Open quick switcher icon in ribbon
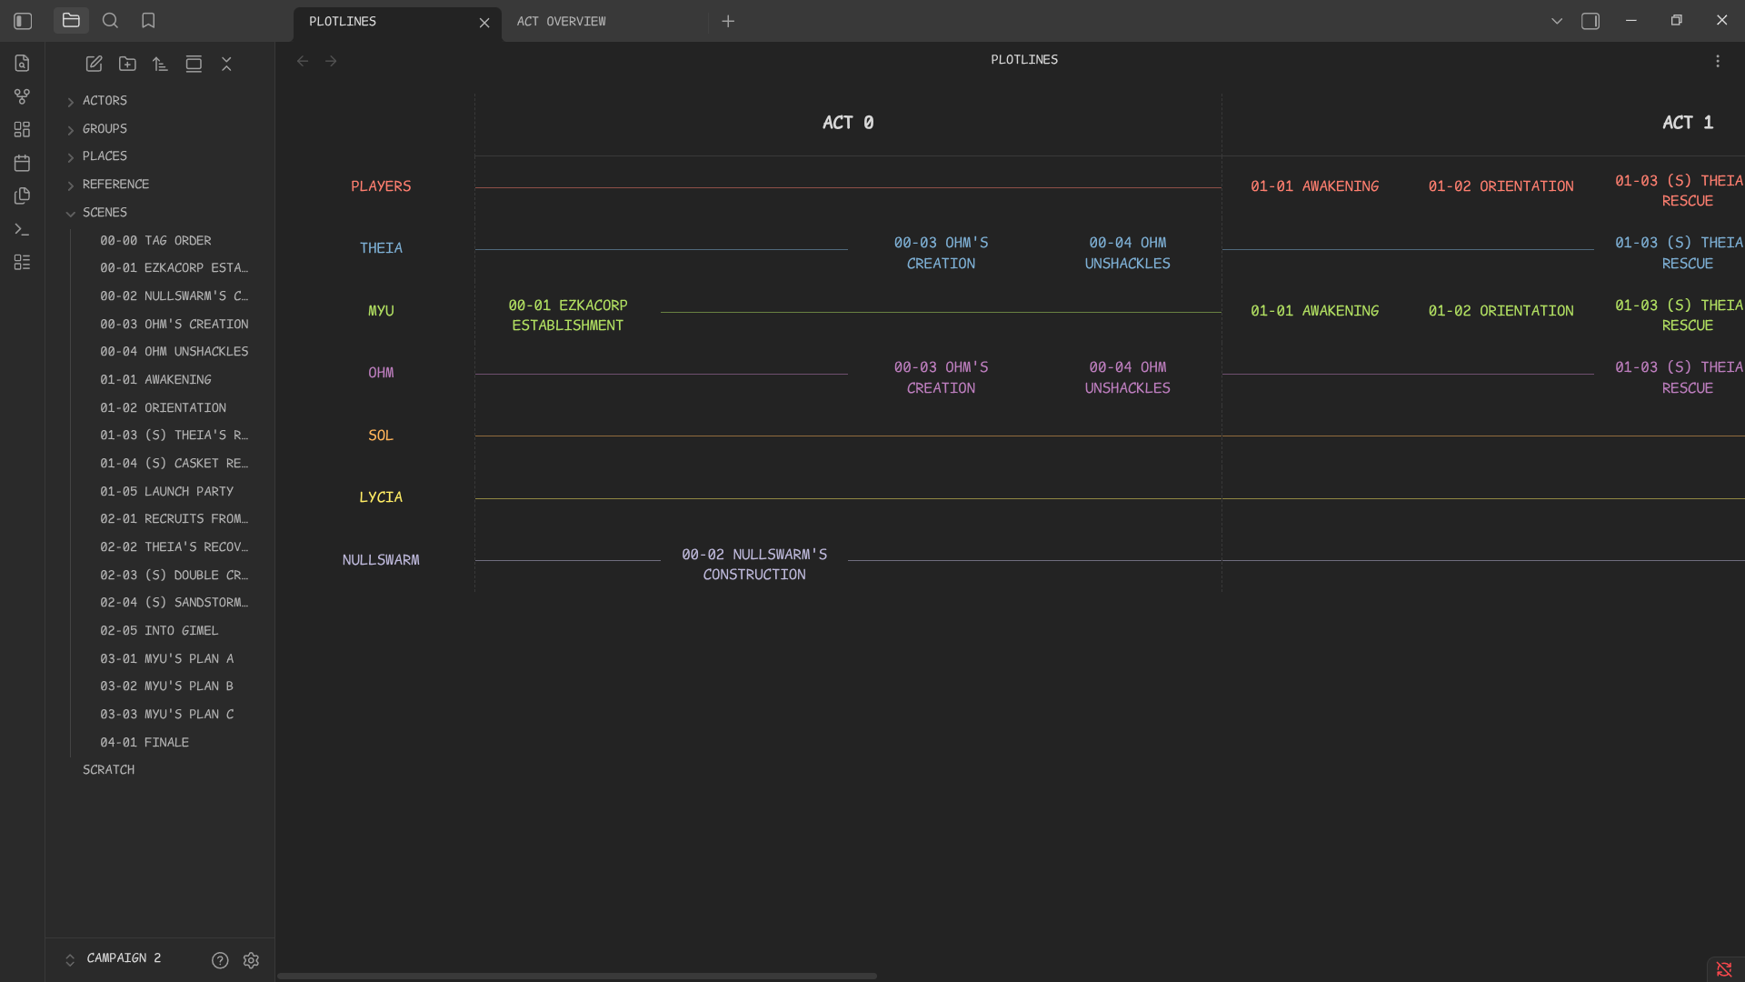 [23, 63]
